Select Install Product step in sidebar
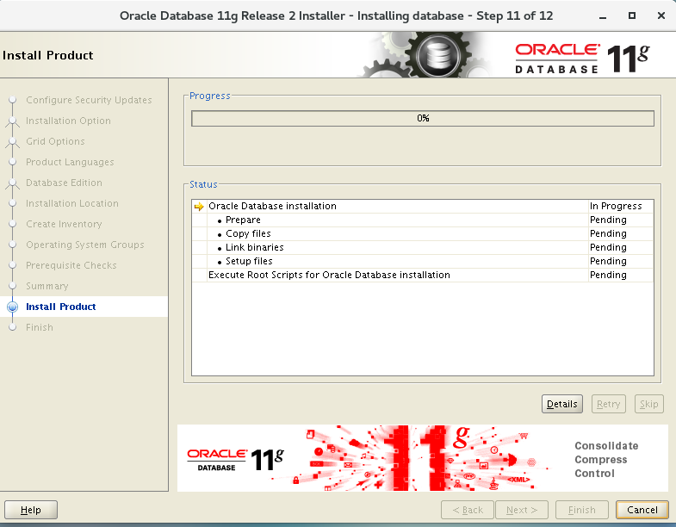The width and height of the screenshot is (676, 527). [x=61, y=307]
